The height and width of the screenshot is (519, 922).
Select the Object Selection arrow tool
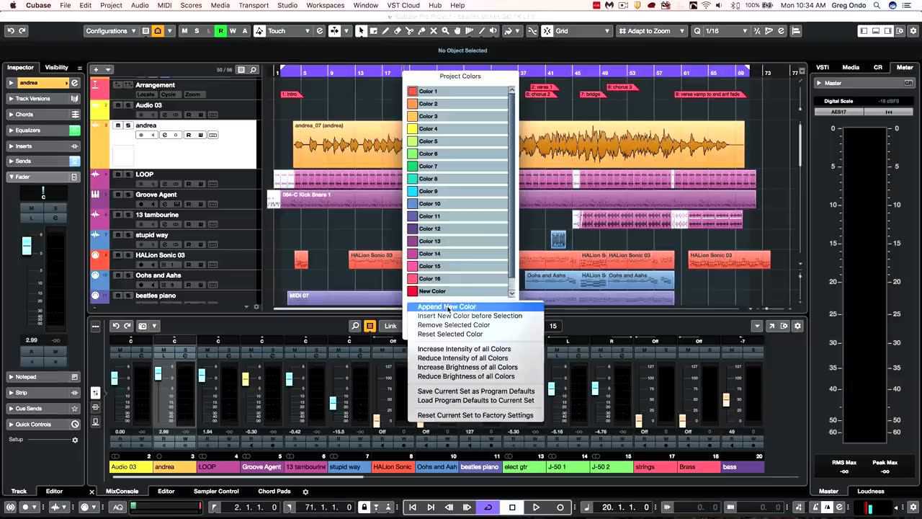pyautogui.click(x=361, y=31)
